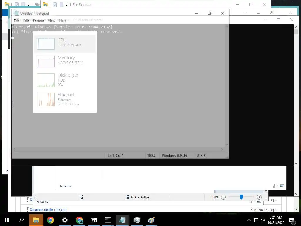Click the Windows (CRLF) status bar entry

[x=174, y=155]
